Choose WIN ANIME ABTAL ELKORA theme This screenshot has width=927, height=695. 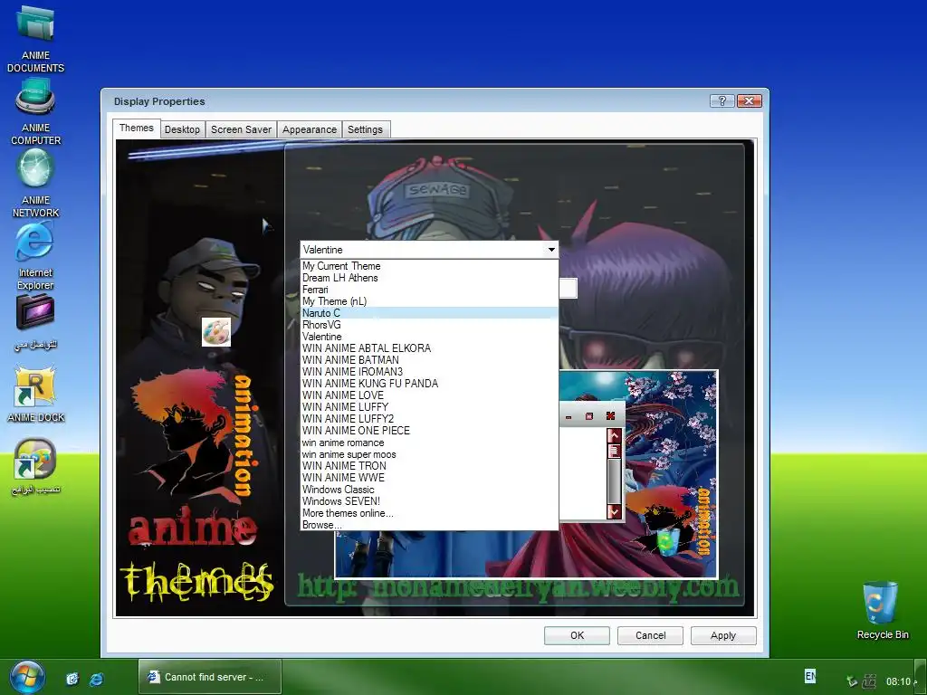(429, 348)
